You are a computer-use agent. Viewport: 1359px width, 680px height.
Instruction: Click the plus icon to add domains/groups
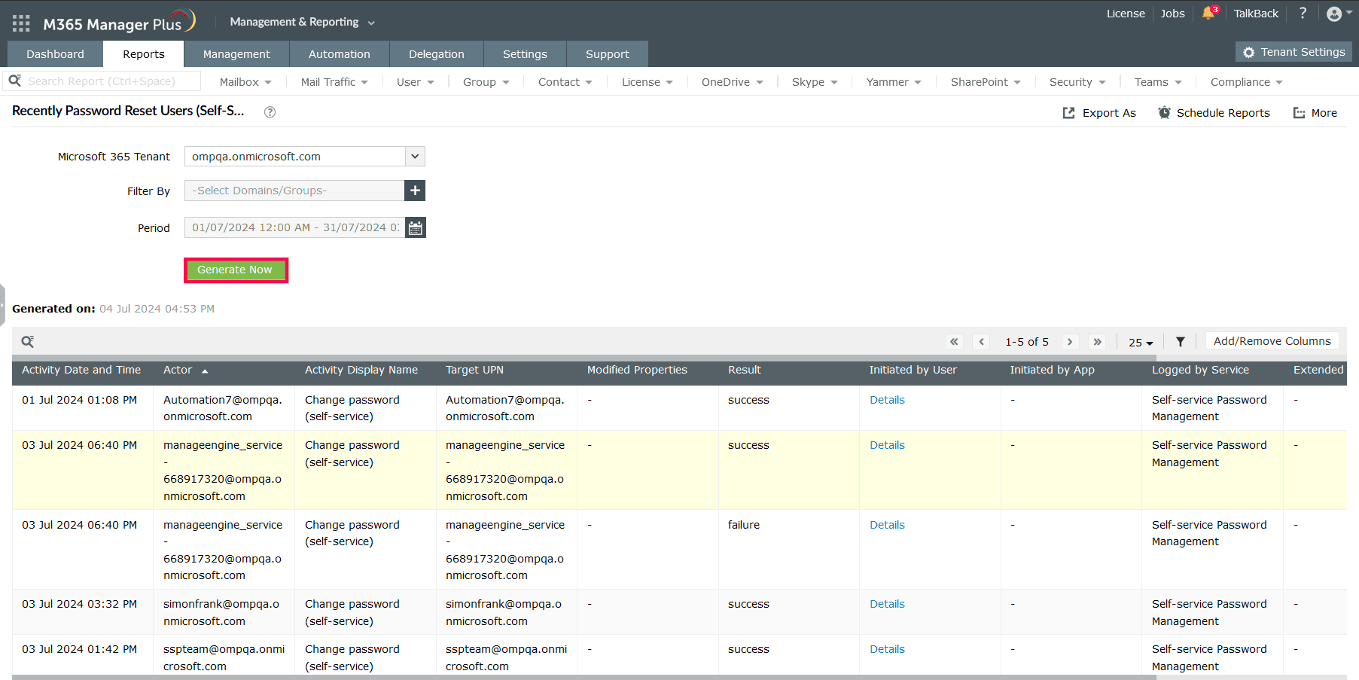tap(415, 191)
